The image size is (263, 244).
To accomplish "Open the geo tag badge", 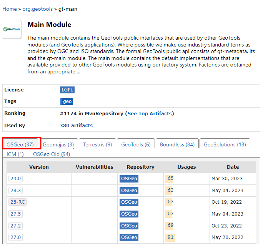I will click(67, 101).
